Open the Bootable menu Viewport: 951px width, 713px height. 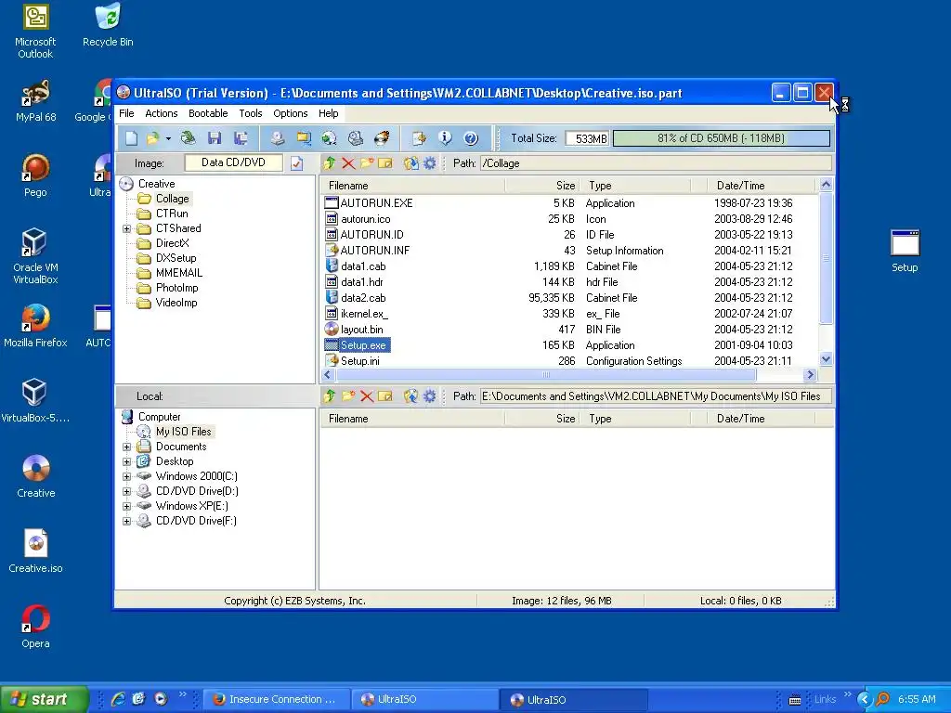click(208, 113)
